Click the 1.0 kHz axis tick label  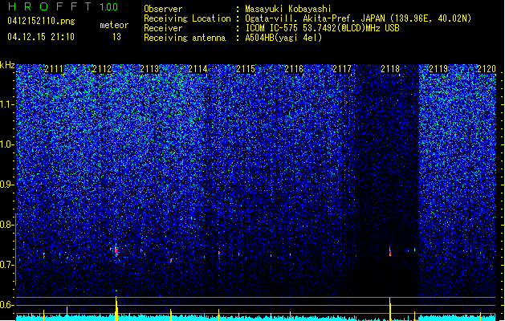7,144
